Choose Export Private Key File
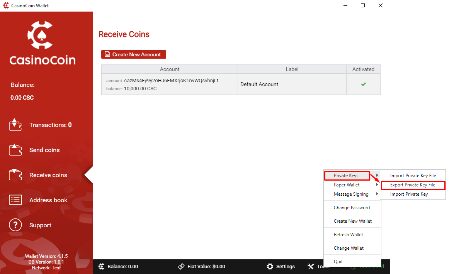The width and height of the screenshot is (454, 274). click(413, 185)
